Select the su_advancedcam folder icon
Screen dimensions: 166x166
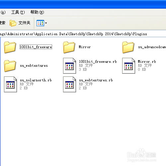128,47
